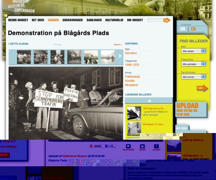Open the Udgravninger menu

coord(73,20)
